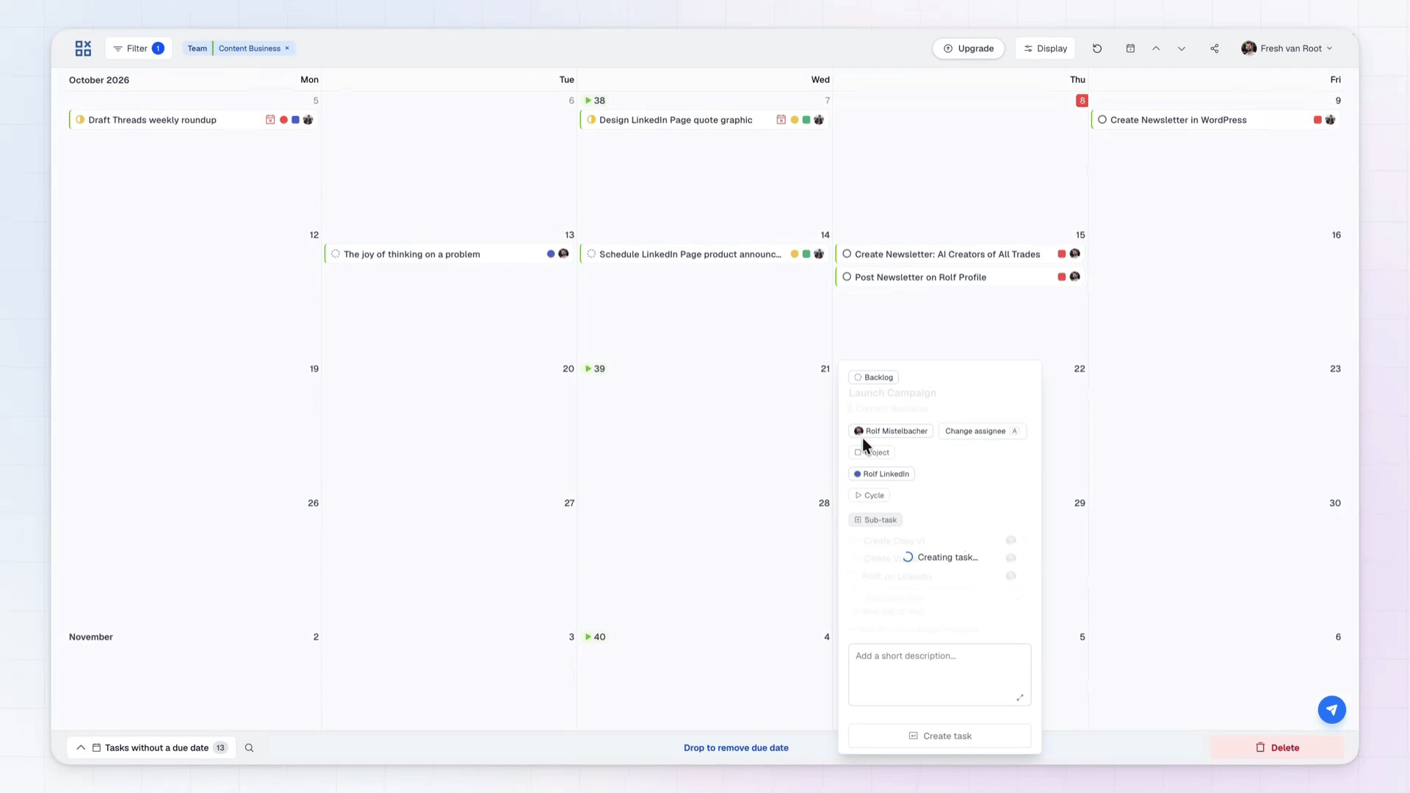Click blue label dot on The joy of thinking

(x=551, y=254)
